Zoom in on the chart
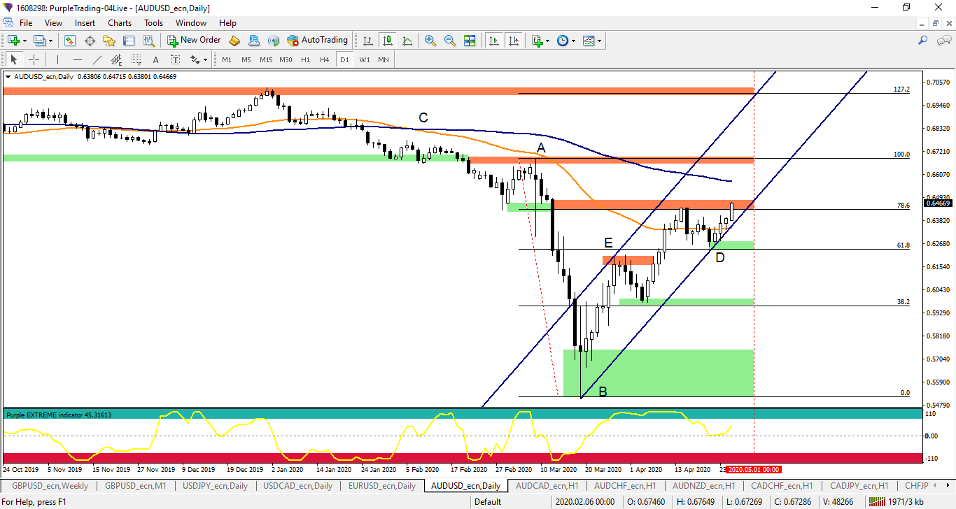Viewport: 956px width, 509px height. (430, 41)
